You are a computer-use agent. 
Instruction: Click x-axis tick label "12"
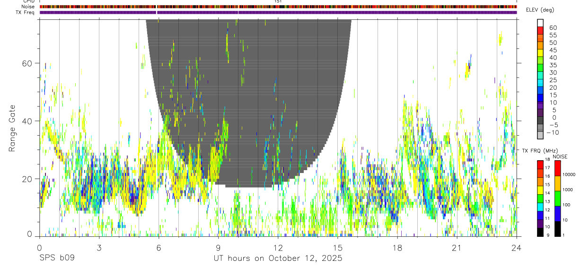point(278,248)
